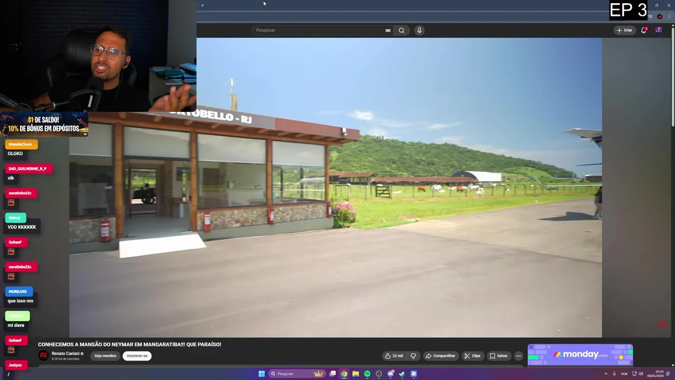Click the red Chrome profile icon
Viewport: 675px width, 380px height.
[660, 17]
